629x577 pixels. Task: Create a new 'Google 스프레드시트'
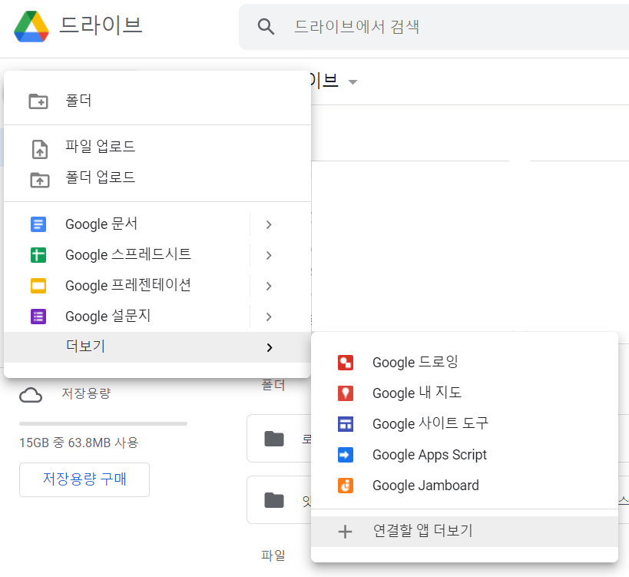point(127,255)
